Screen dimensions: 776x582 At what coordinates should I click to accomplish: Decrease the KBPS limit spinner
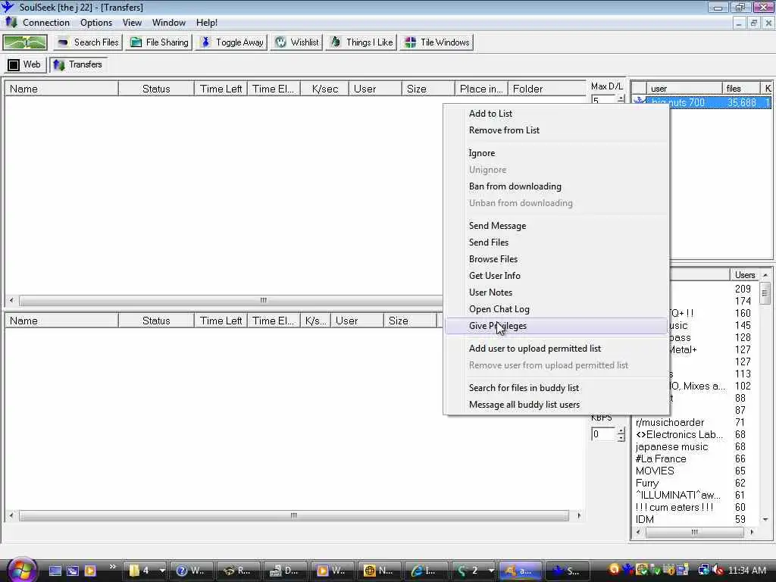coord(621,438)
